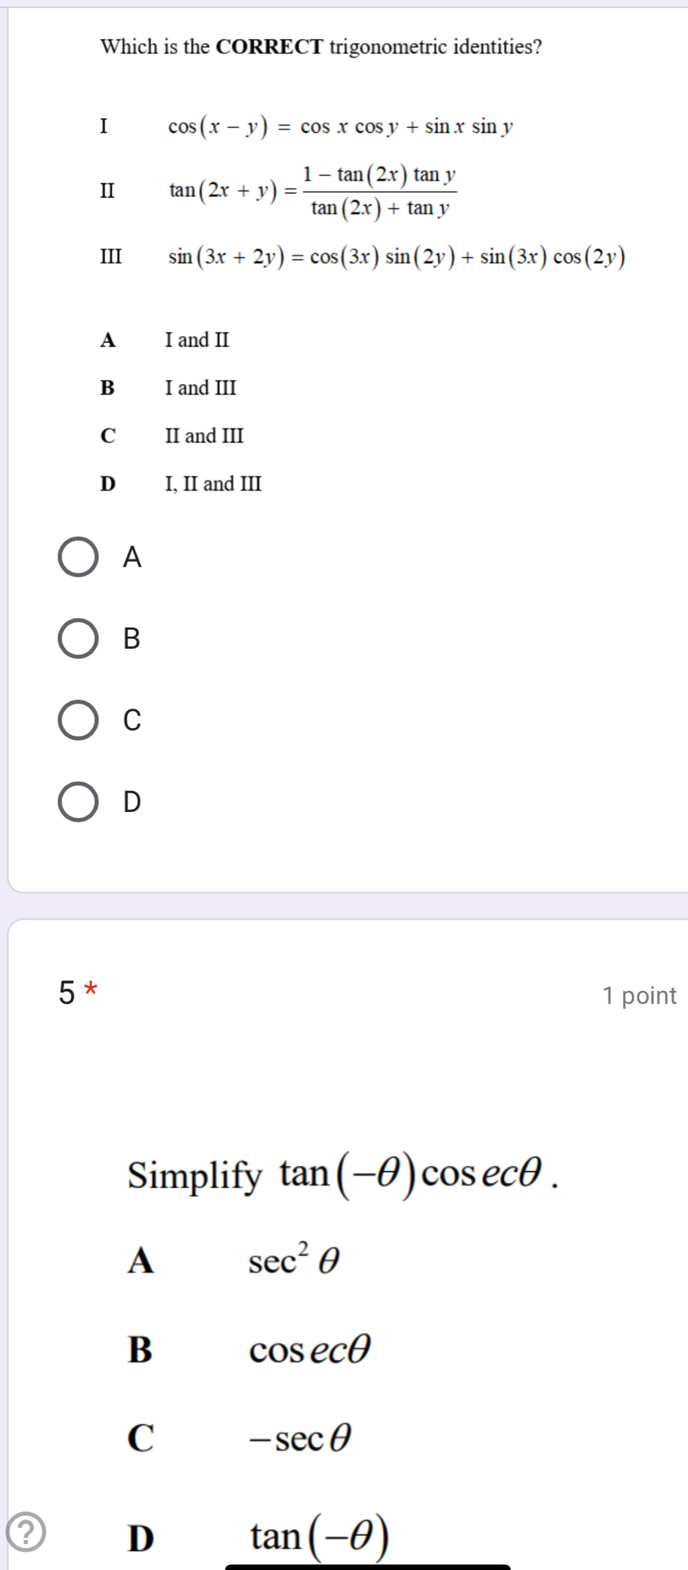
Task: Click the −secθ answer choice
Action: (x=300, y=1439)
